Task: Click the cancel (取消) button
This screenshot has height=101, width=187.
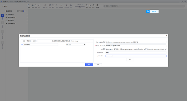Action: pyautogui.click(x=98, y=65)
